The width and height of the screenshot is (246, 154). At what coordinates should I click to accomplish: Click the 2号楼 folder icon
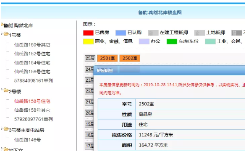(6, 90)
